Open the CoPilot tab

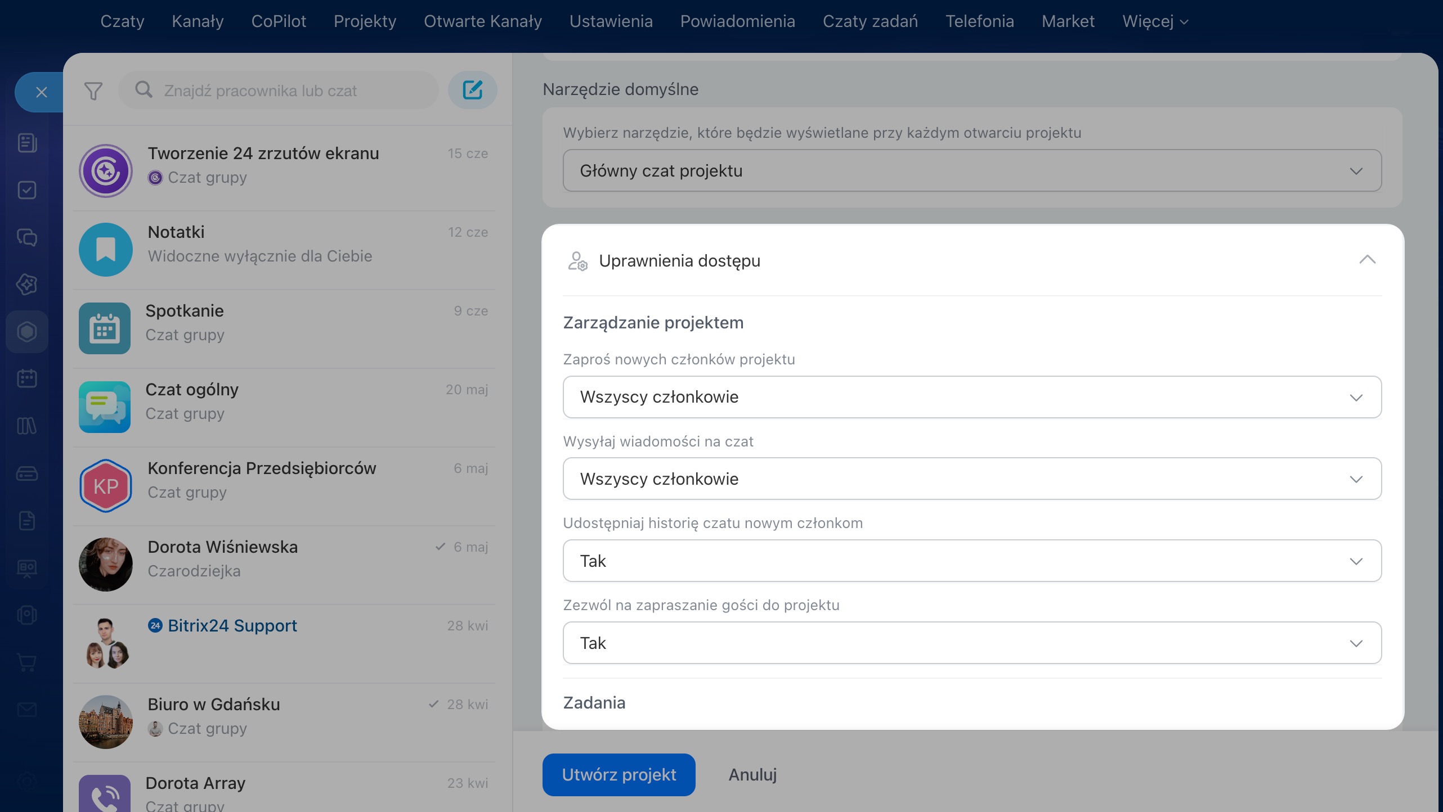279,21
